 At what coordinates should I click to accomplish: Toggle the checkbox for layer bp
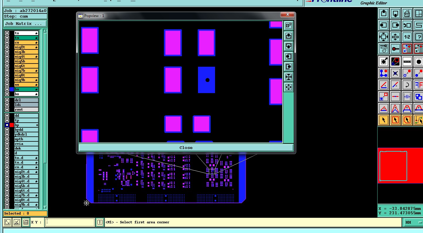[x=7, y=125]
